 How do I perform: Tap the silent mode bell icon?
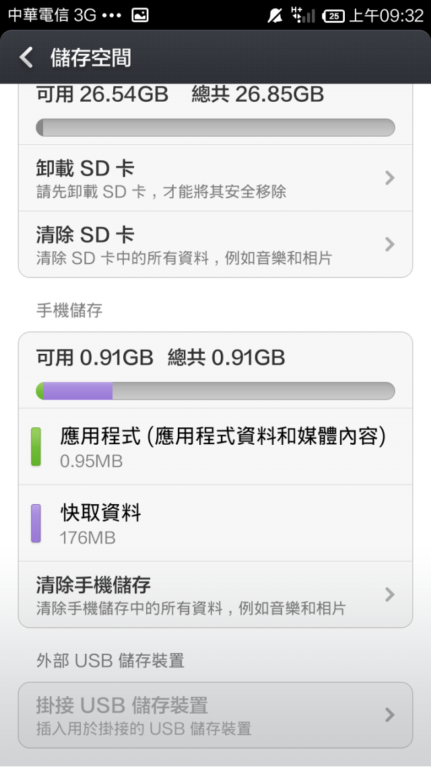[275, 16]
